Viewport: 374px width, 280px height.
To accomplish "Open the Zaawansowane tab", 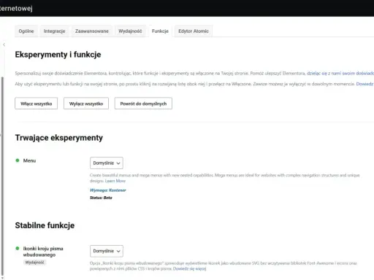I will pyautogui.click(x=92, y=31).
